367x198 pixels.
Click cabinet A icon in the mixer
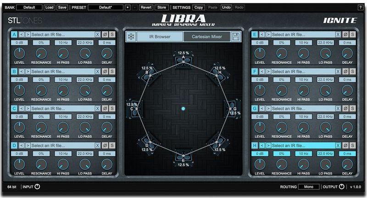tap(183, 61)
